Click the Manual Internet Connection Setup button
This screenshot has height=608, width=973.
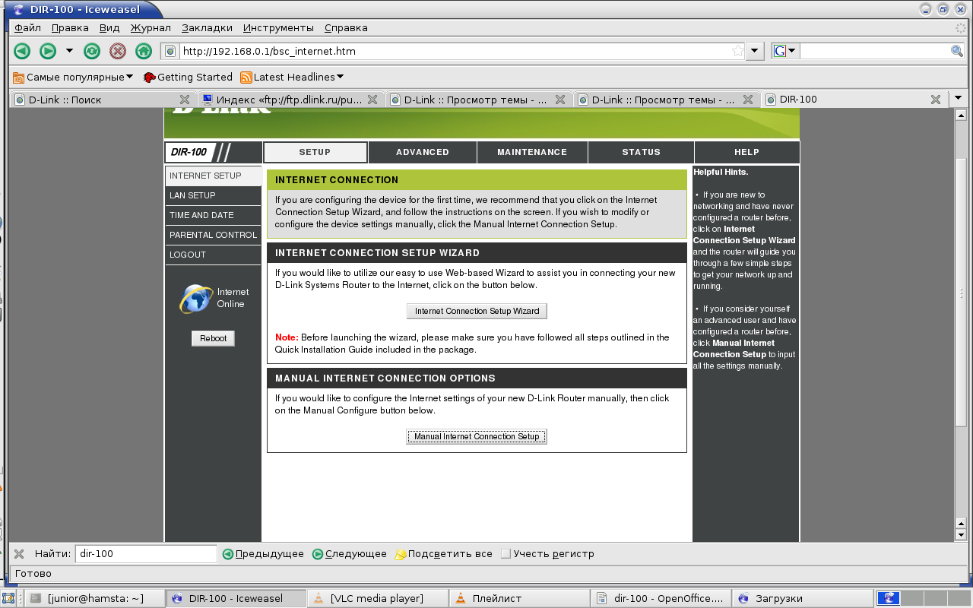[x=477, y=436]
